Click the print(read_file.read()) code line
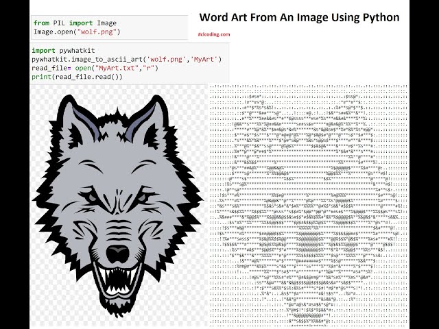This screenshot has height=329, width=439. pyautogui.click(x=77, y=77)
